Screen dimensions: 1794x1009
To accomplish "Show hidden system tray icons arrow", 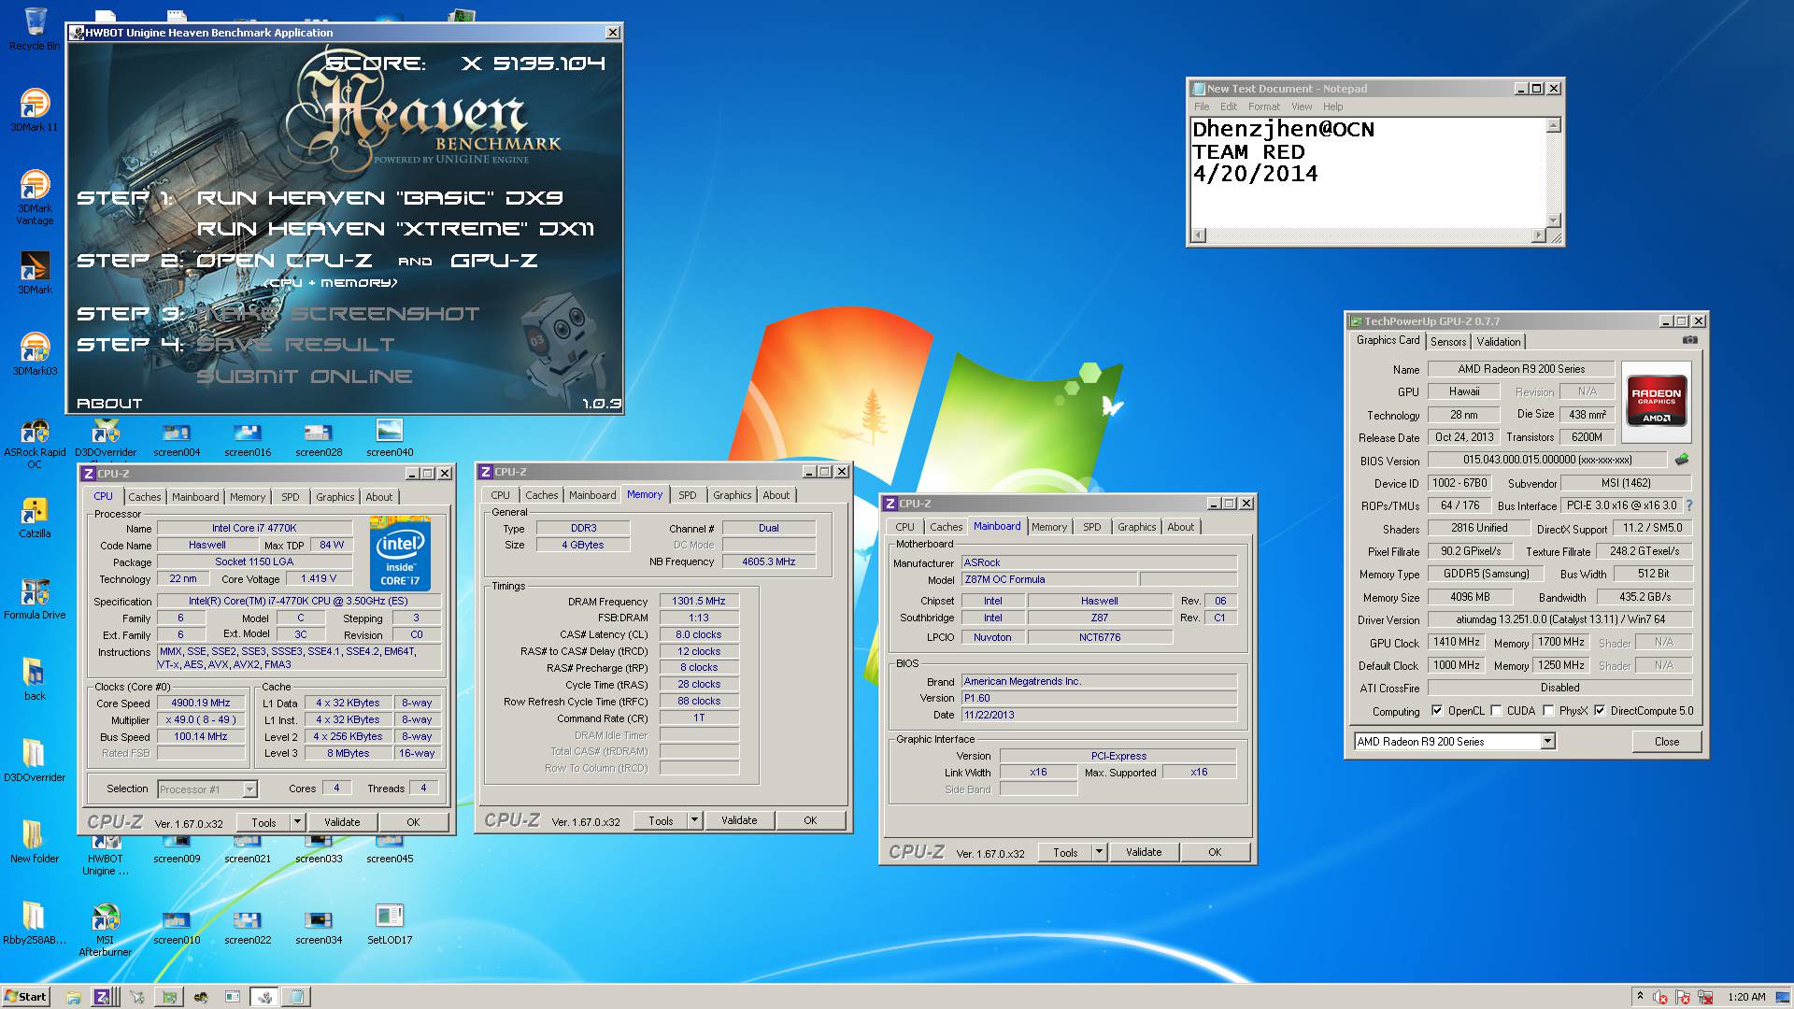I will [x=1640, y=996].
